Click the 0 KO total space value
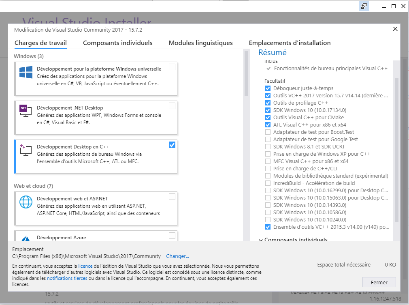The image size is (409, 305). [x=390, y=265]
